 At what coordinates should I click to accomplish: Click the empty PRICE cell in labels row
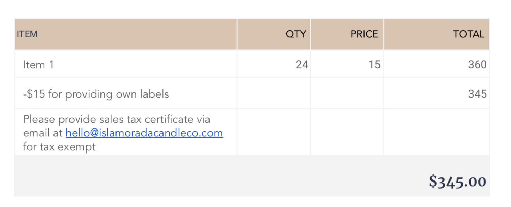pos(347,93)
